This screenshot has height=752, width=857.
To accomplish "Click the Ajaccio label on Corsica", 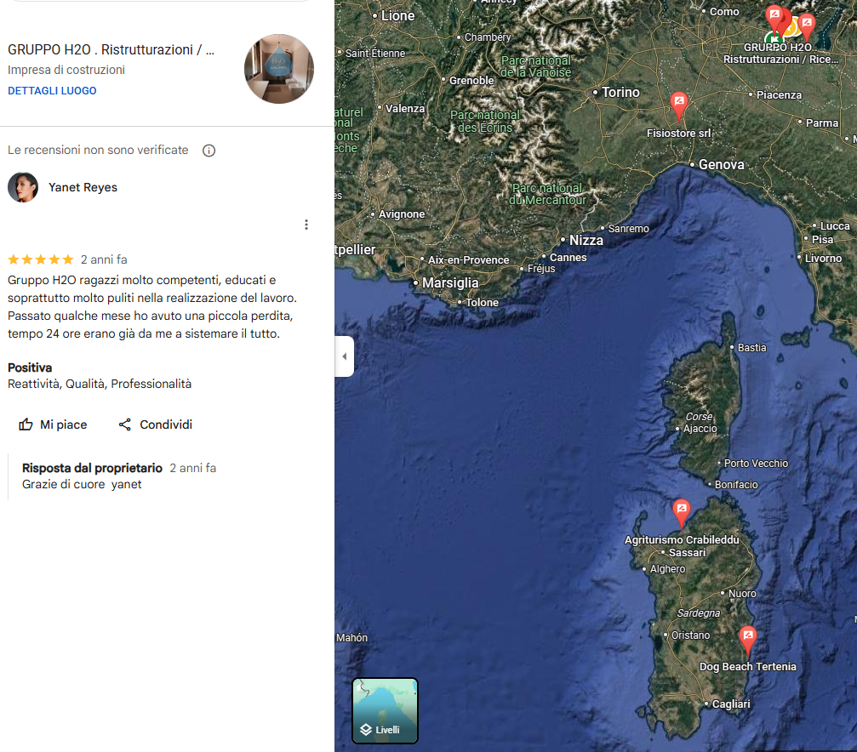I will pyautogui.click(x=700, y=429).
